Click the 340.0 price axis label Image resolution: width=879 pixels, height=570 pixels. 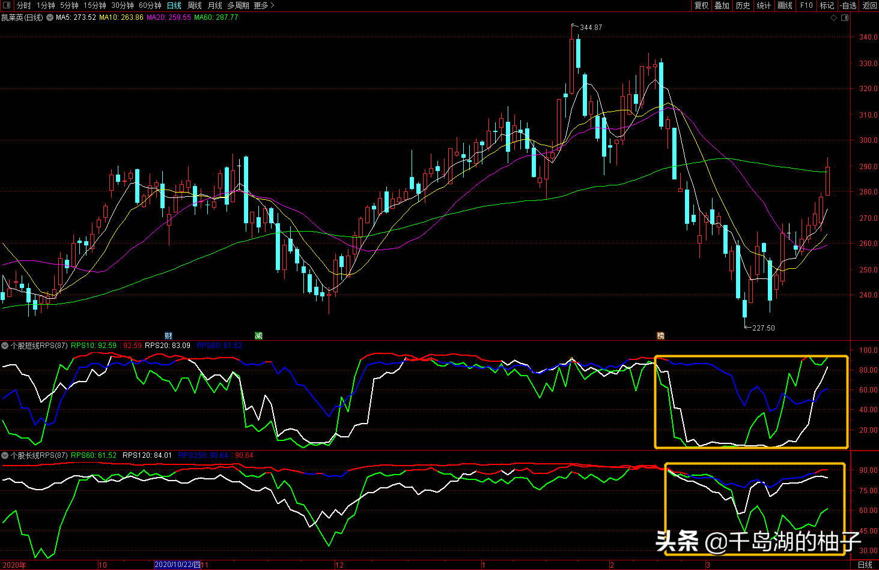[868, 37]
